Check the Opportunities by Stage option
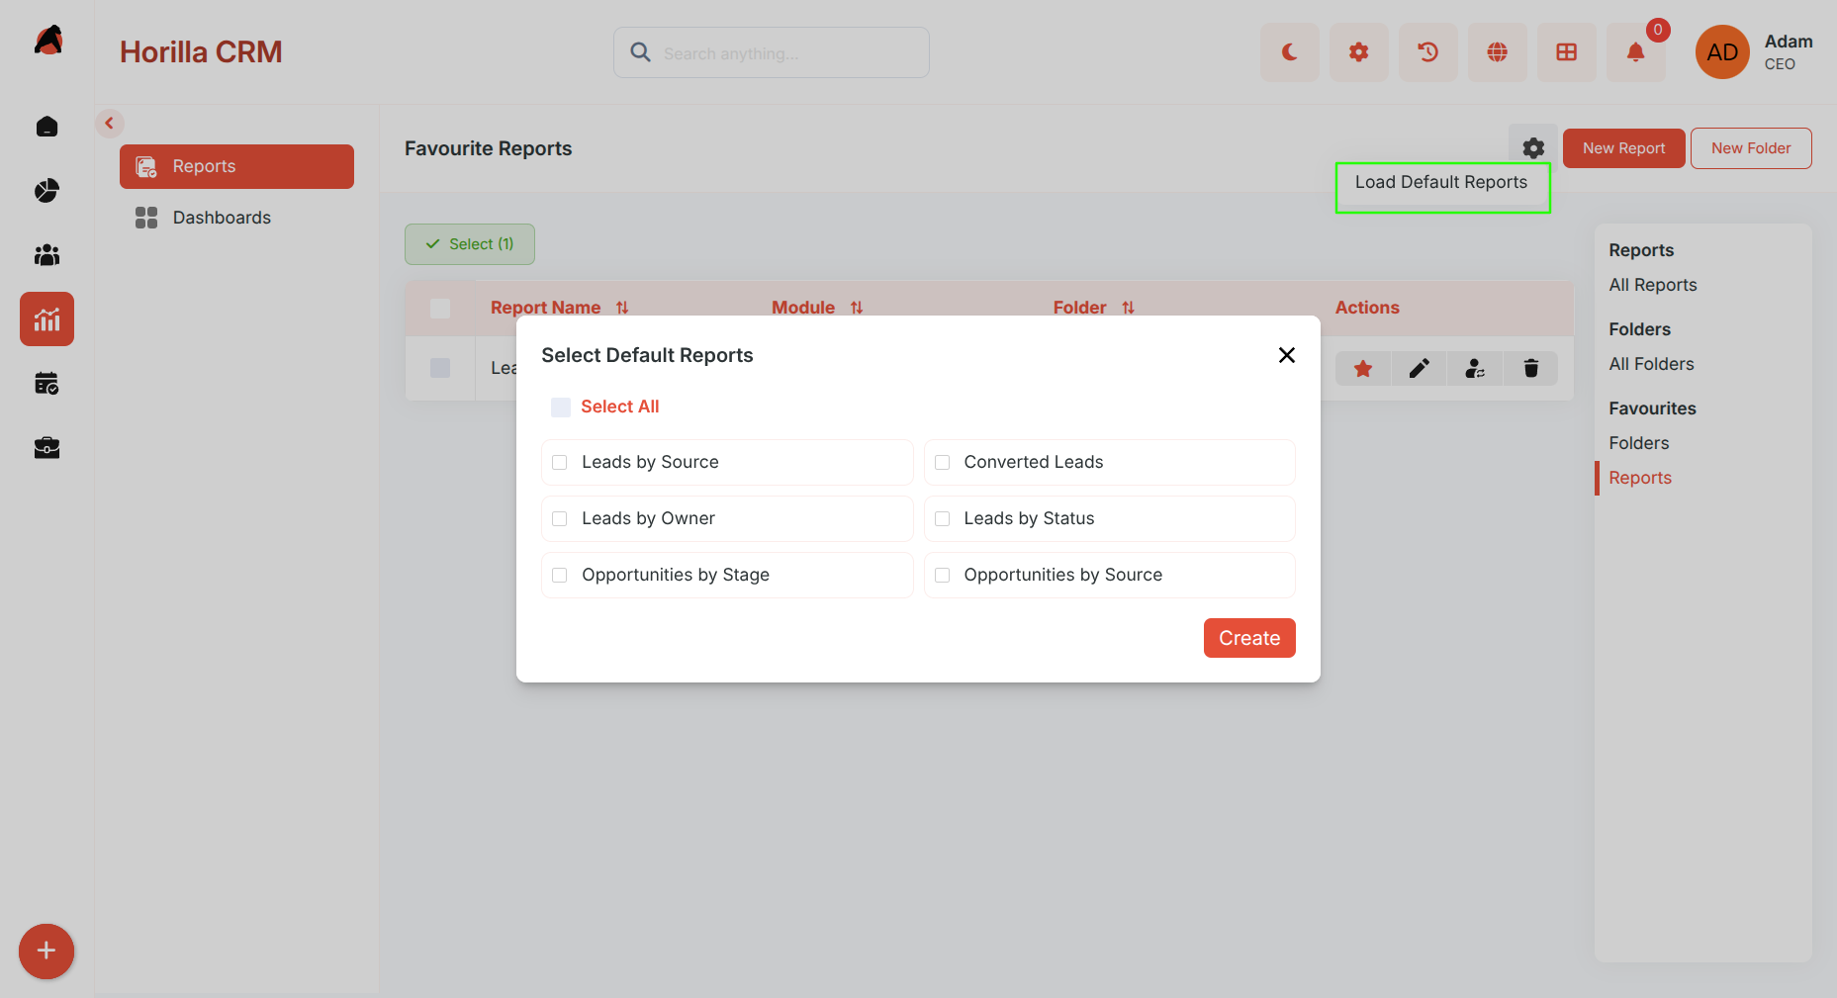This screenshot has height=998, width=1837. 560,576
